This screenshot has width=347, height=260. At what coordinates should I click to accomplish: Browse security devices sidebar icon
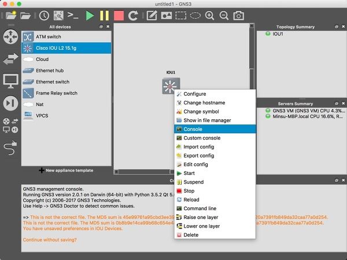pyautogui.click(x=10, y=103)
